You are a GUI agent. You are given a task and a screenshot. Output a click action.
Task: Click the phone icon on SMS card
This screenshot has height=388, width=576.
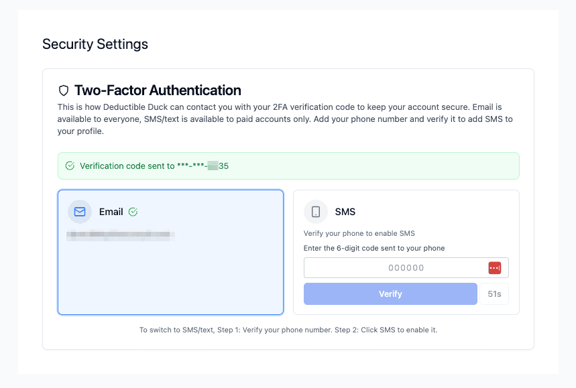316,212
